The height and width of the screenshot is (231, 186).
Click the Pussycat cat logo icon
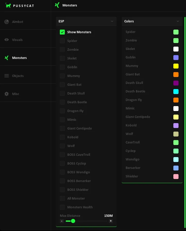pos(8,5)
